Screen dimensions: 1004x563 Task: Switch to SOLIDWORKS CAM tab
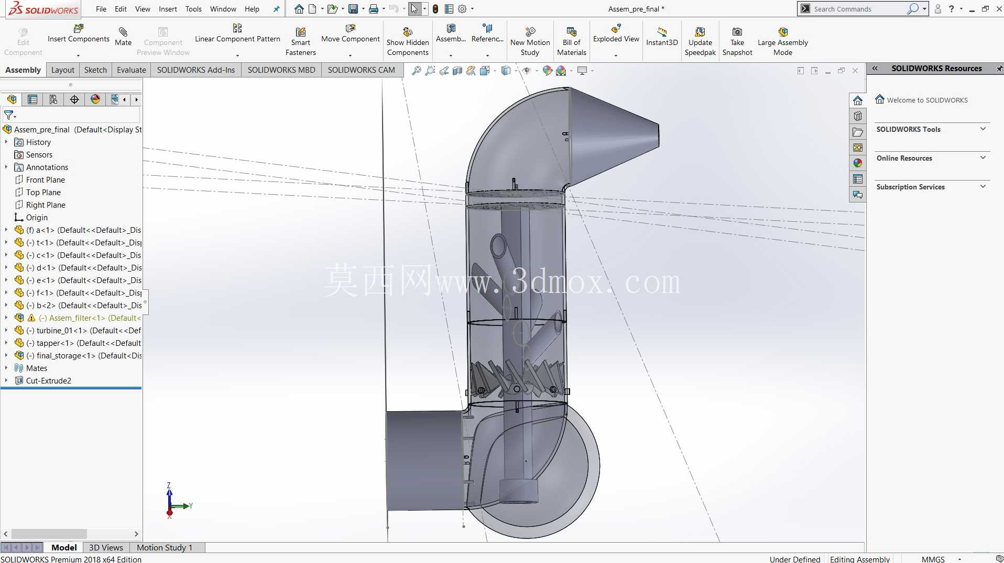coord(361,70)
